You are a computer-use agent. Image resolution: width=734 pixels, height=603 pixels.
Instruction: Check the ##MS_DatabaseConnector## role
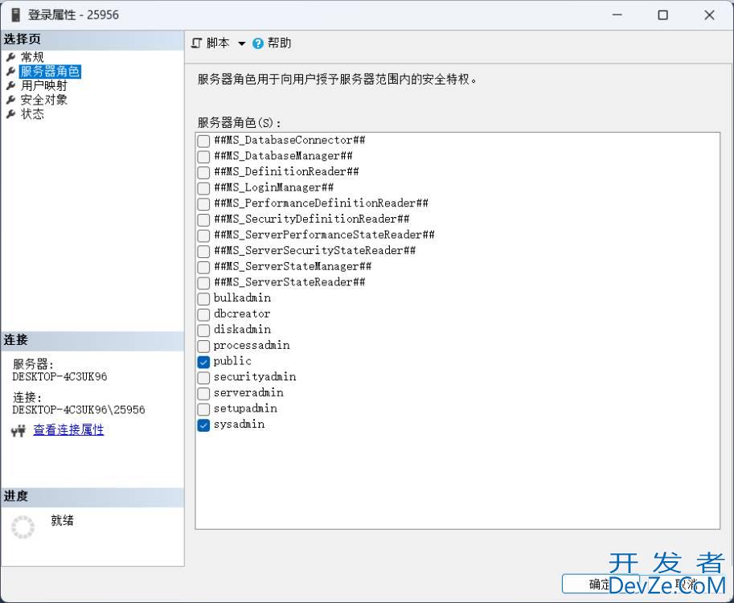(203, 141)
